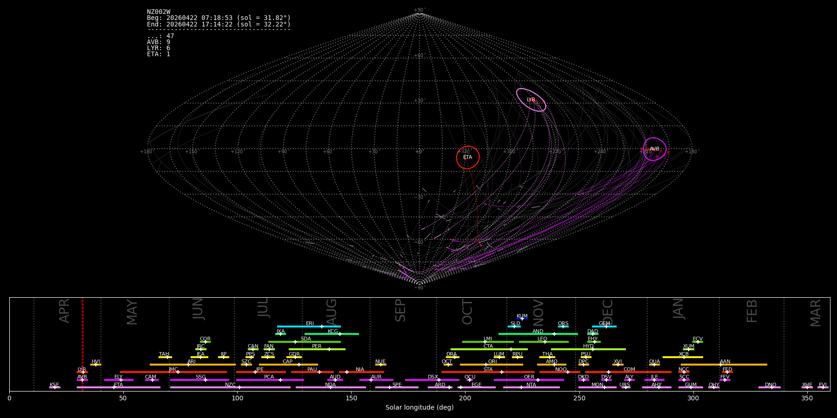Screen dimensions: 837x418
Task: Select the Beg: 20260422 07:18:53 timestamp line
Action: (219, 18)
